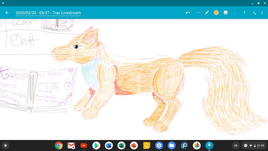Insert an image using picture icon
The image size is (268, 151).
tap(226, 13)
